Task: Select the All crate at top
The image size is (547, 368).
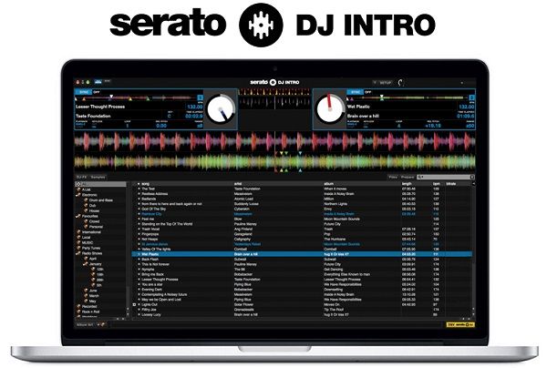Action: [x=101, y=184]
